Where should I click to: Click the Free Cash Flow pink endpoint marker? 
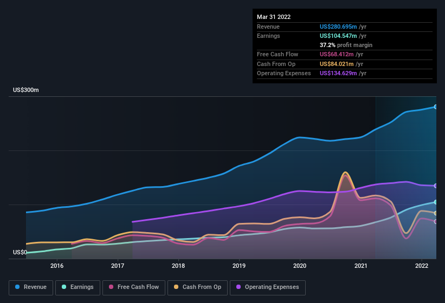[x=436, y=221]
